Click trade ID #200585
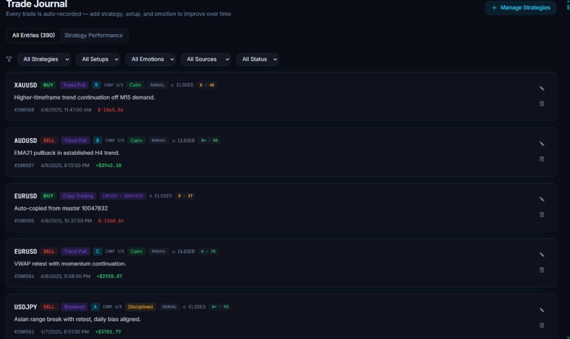This screenshot has width=570, height=339. point(24,220)
